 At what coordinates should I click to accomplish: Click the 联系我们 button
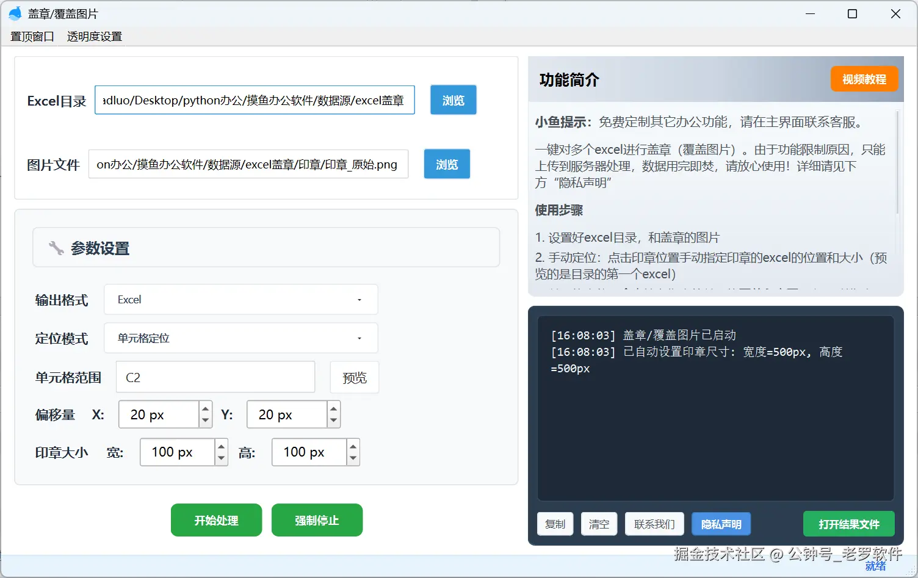[x=654, y=524]
